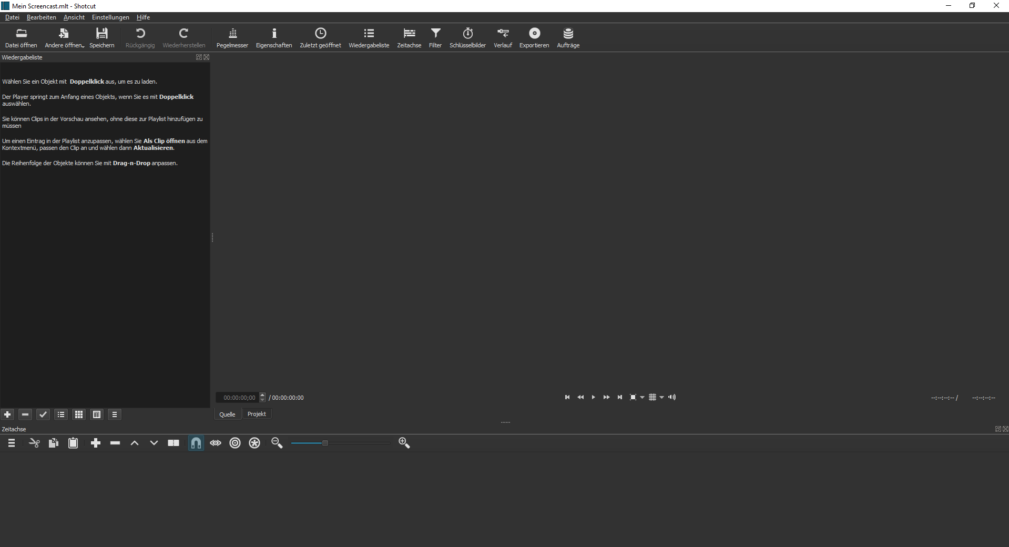This screenshot has height=547, width=1009.
Task: Switch to the Projekt tab
Action: (x=257, y=414)
